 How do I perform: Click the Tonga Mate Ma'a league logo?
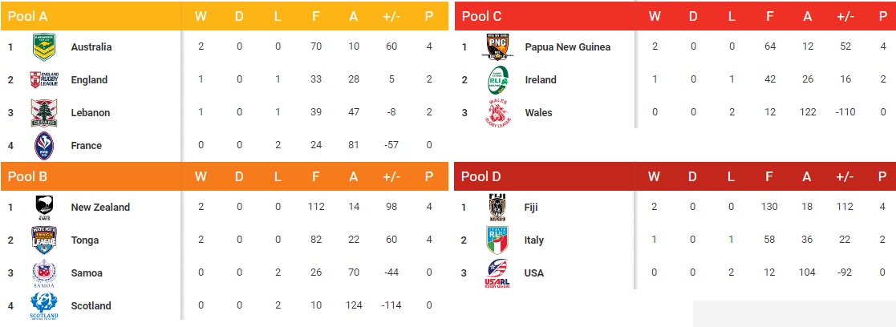(x=43, y=240)
